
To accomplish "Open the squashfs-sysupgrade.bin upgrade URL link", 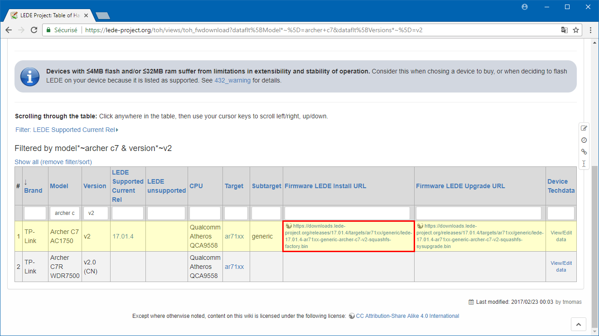I will point(480,236).
